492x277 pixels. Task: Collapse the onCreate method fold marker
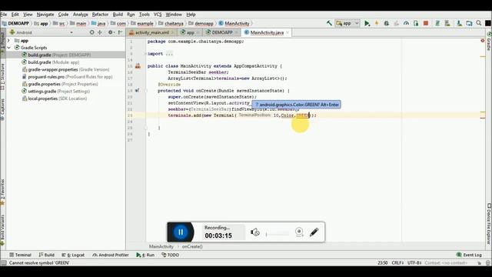click(145, 91)
